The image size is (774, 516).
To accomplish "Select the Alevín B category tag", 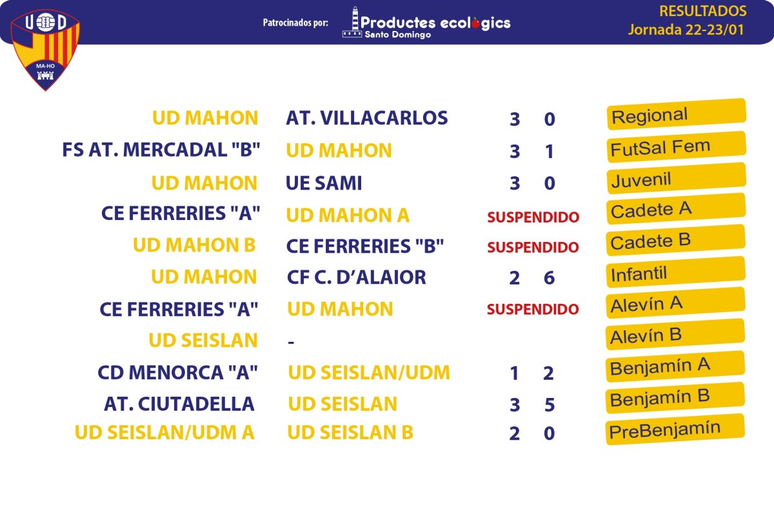I will pyautogui.click(x=677, y=334).
